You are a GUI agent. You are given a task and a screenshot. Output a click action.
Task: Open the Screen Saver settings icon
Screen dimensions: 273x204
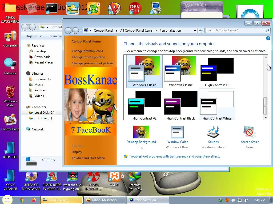[x=250, y=132]
